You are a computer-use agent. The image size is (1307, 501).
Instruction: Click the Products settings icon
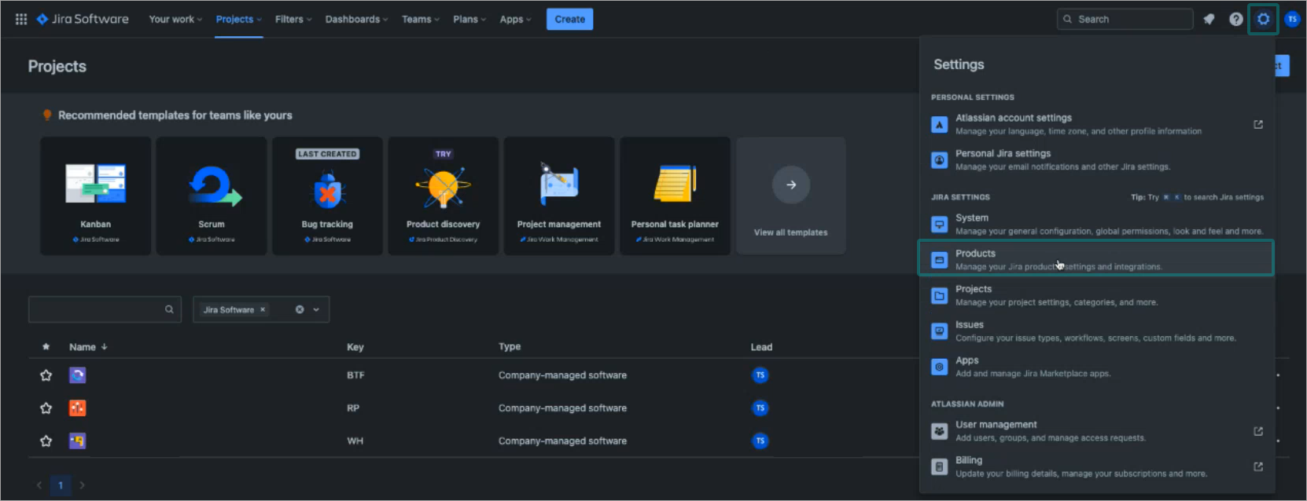(x=939, y=259)
